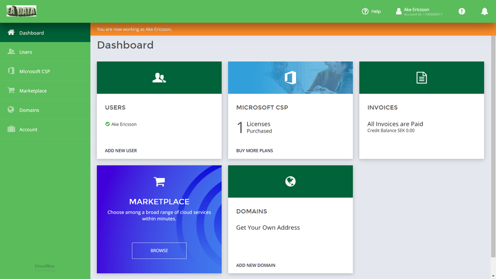Click the Account briefcase sidebar icon

point(11,129)
